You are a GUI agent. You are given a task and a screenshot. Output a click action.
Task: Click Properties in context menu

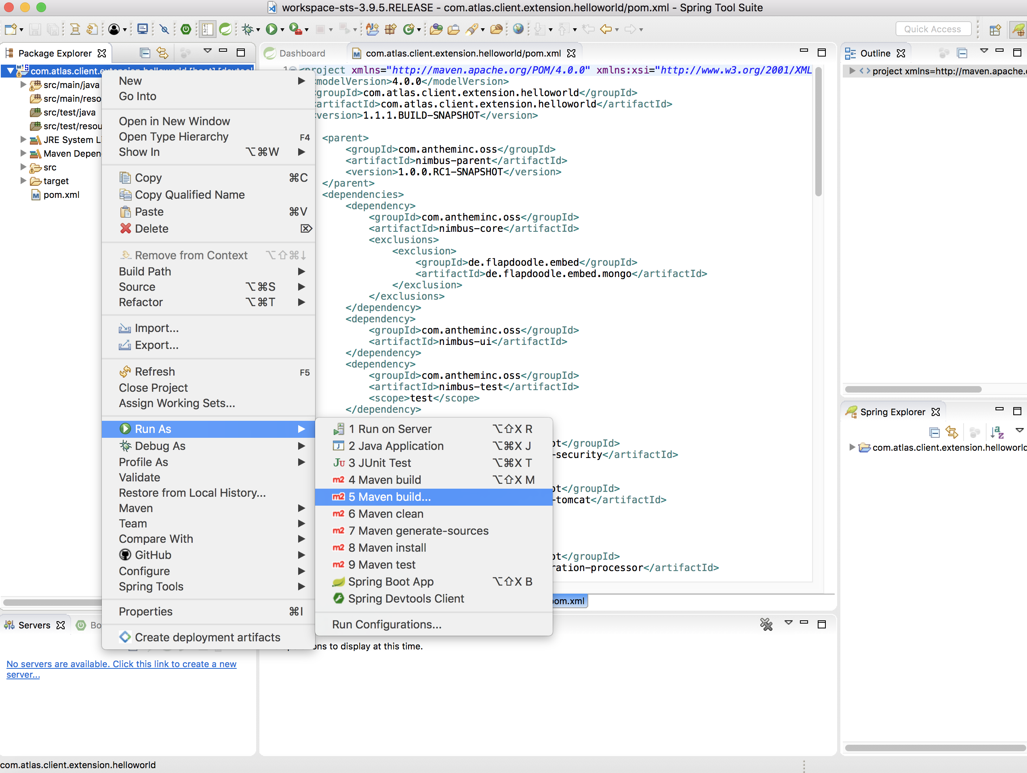click(208, 611)
